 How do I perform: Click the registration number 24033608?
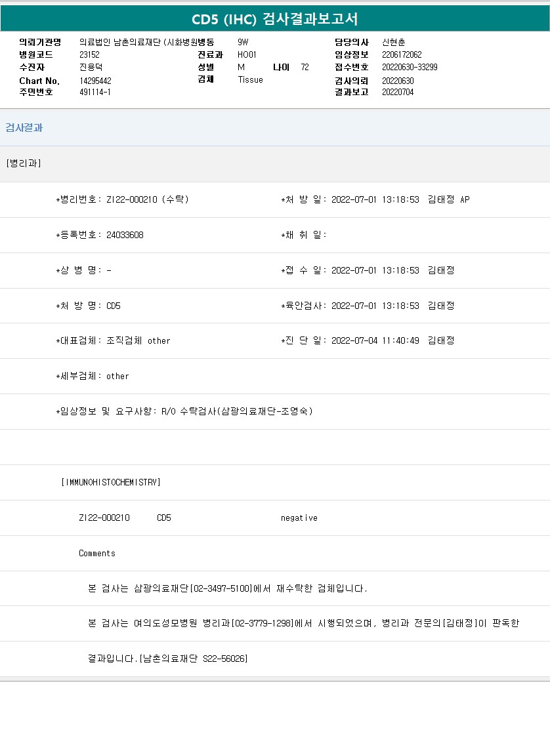[125, 235]
